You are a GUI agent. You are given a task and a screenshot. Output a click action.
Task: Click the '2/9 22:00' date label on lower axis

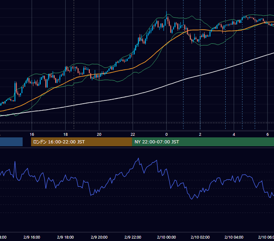coord(133,237)
